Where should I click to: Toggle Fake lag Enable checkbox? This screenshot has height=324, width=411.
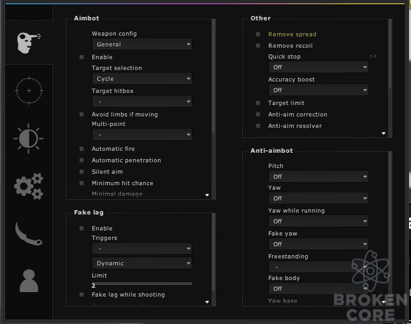tap(82, 229)
